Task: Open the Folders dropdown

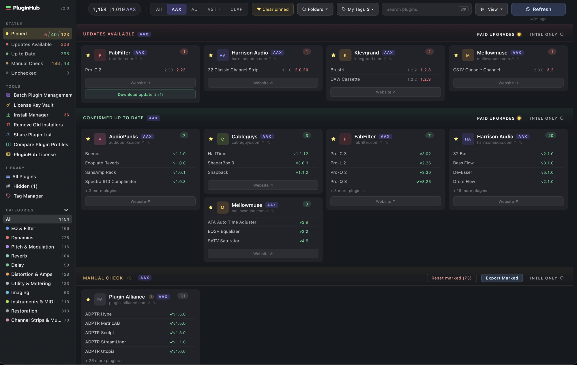Action: 315,9
